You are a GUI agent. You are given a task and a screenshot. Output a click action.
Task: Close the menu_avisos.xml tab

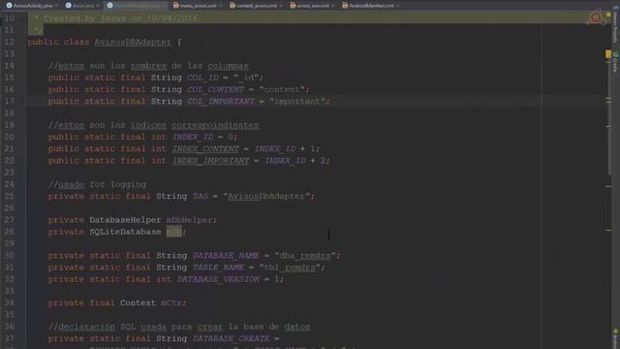coord(221,6)
